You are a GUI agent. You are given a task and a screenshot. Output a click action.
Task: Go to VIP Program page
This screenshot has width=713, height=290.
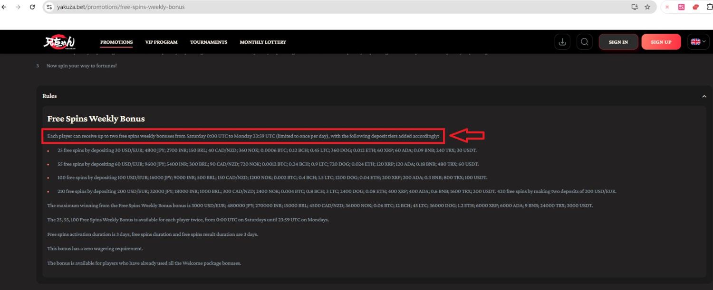pos(161,42)
